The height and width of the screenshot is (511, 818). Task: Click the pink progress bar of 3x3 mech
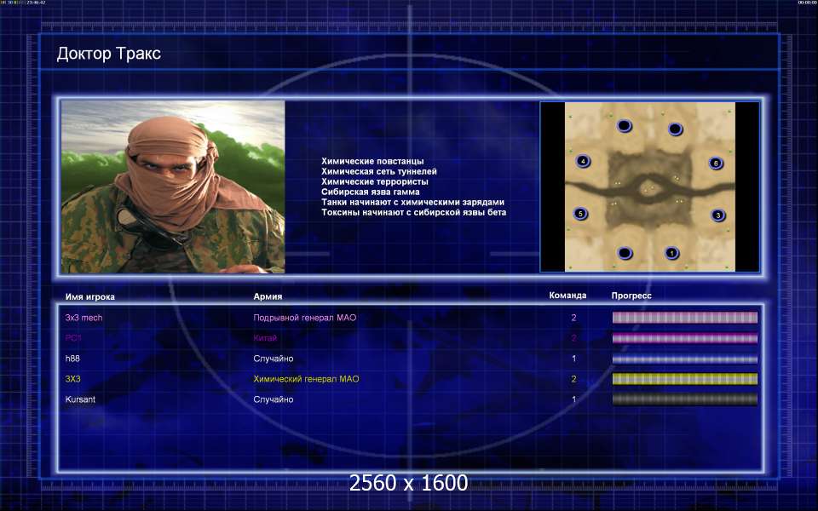tap(684, 317)
